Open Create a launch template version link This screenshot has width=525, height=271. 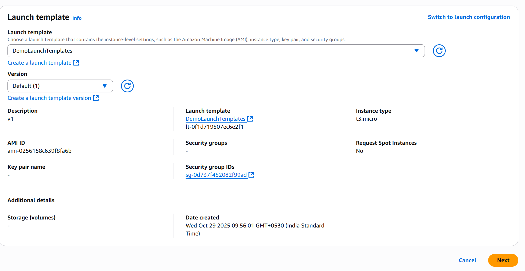click(x=49, y=98)
